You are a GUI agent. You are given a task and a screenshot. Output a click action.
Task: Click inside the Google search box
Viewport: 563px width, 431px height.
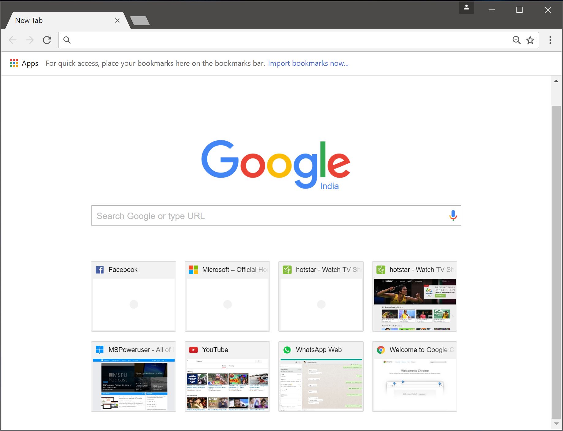[x=270, y=216]
